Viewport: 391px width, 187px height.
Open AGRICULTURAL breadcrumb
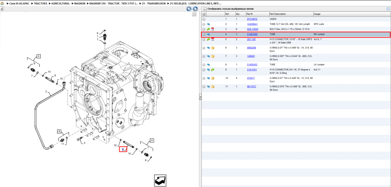click(x=61, y=4)
